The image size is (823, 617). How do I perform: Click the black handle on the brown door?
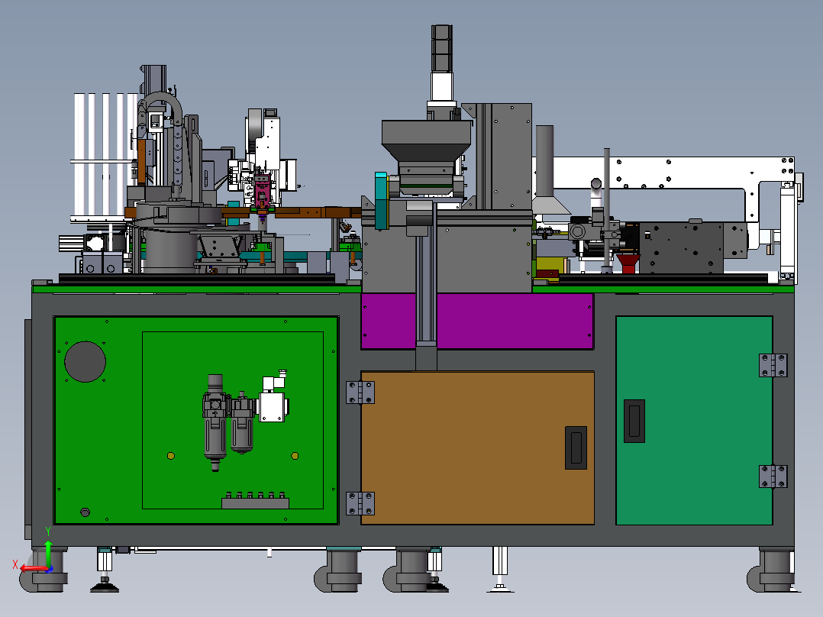tap(576, 447)
